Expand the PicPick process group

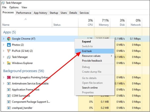[x=3, y=51]
